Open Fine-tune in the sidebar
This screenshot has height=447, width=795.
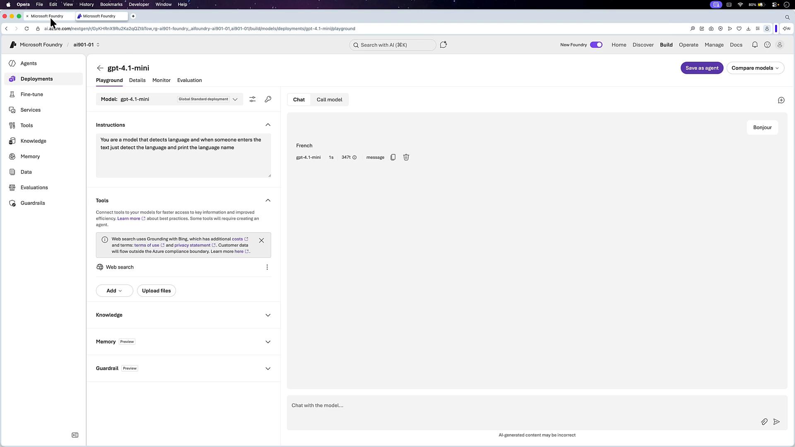tap(43, 94)
